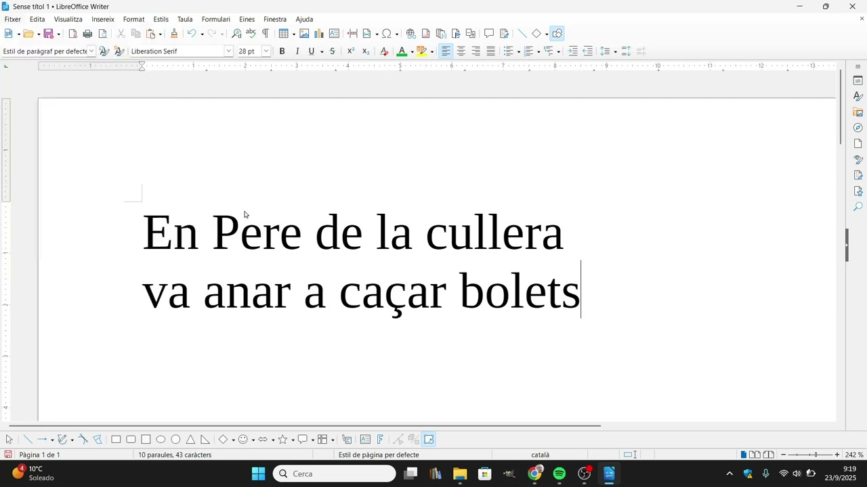Toggle print preview

pos(102,34)
